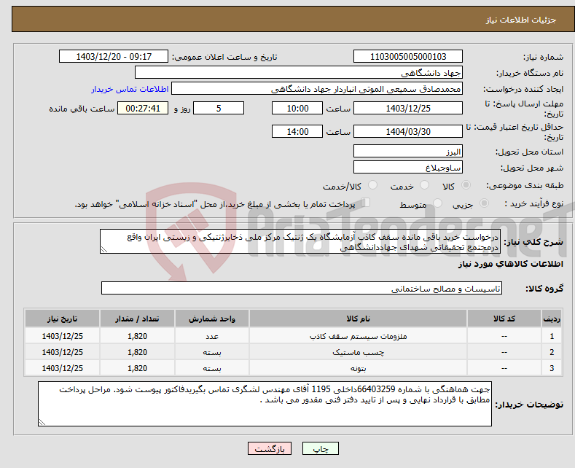Click the نام کالا column header
Viewport: 575px width, 468px height.
[x=358, y=319]
